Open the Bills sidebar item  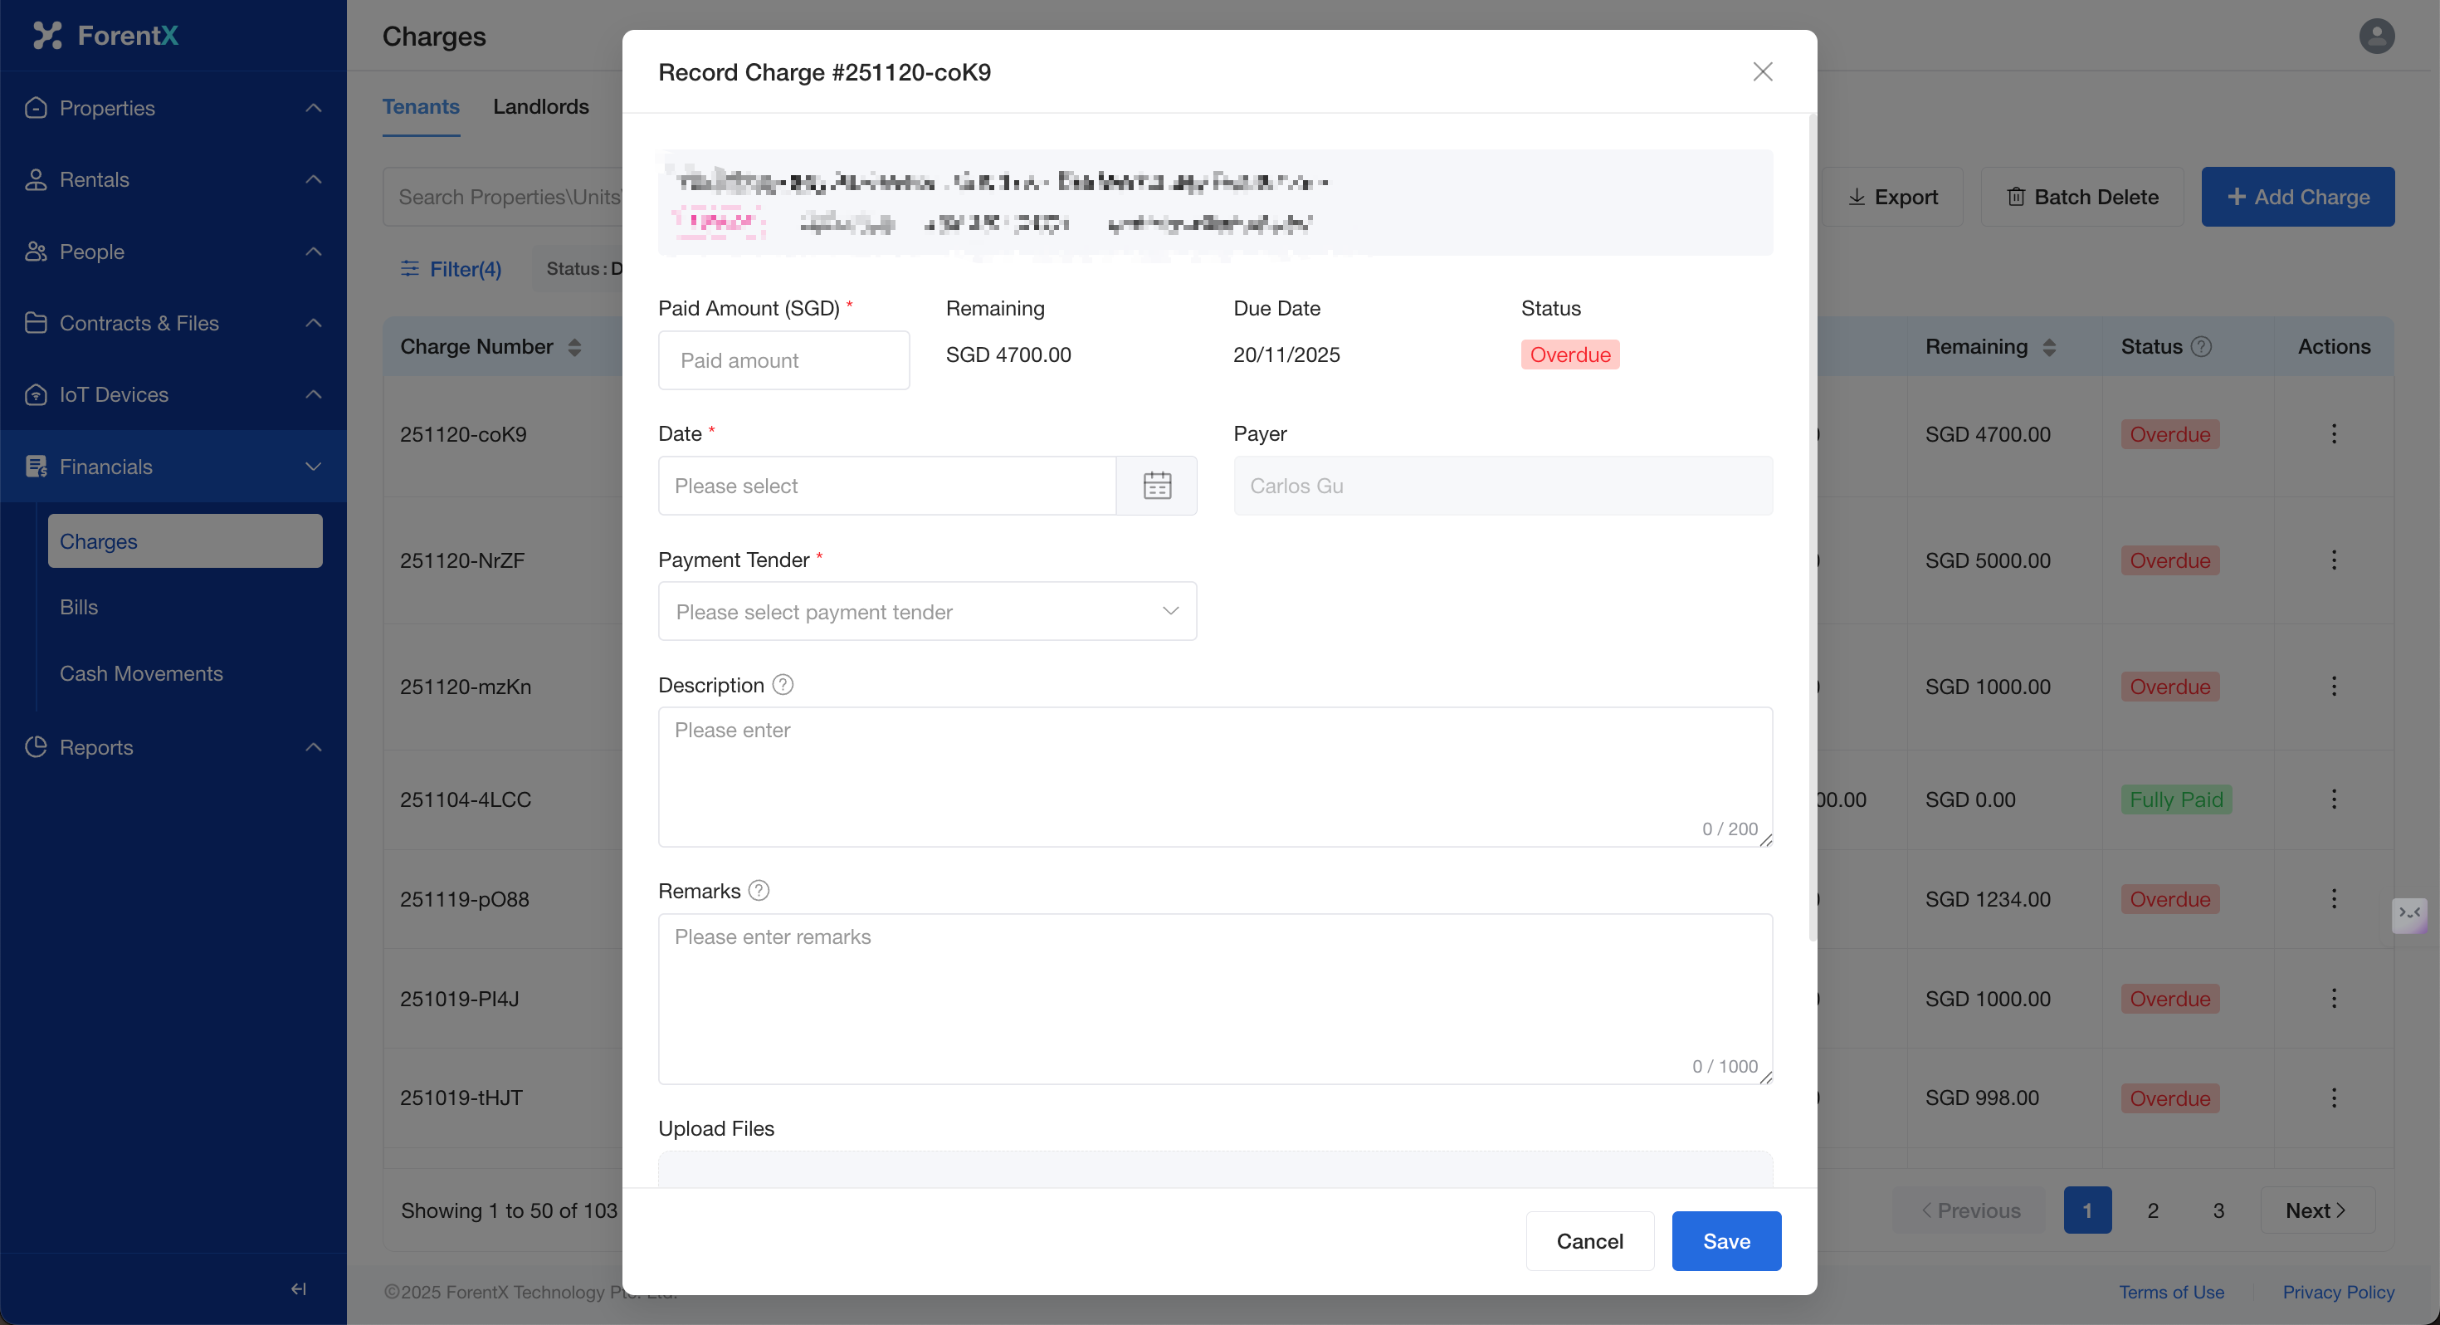tap(79, 607)
